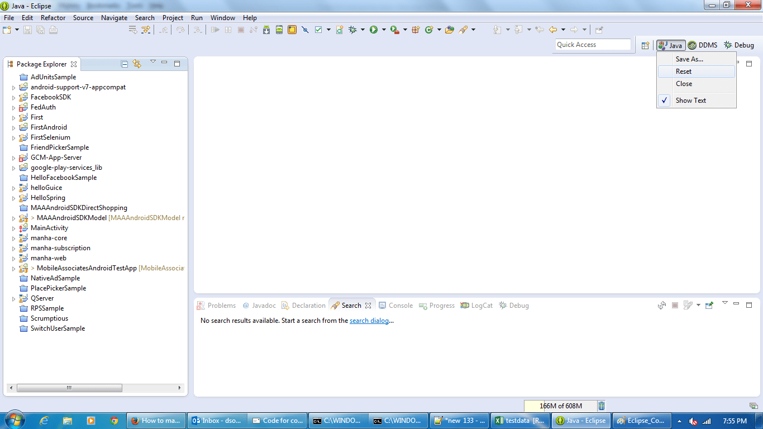Image resolution: width=763 pixels, height=429 pixels.
Task: Toggle Skip All Breakpoints
Action: click(306, 29)
